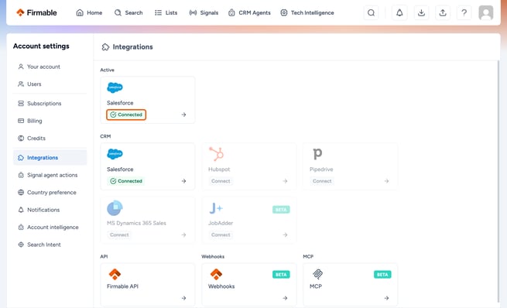
Task: Click arrow on MS Dynamics 365 card
Action: click(183, 235)
